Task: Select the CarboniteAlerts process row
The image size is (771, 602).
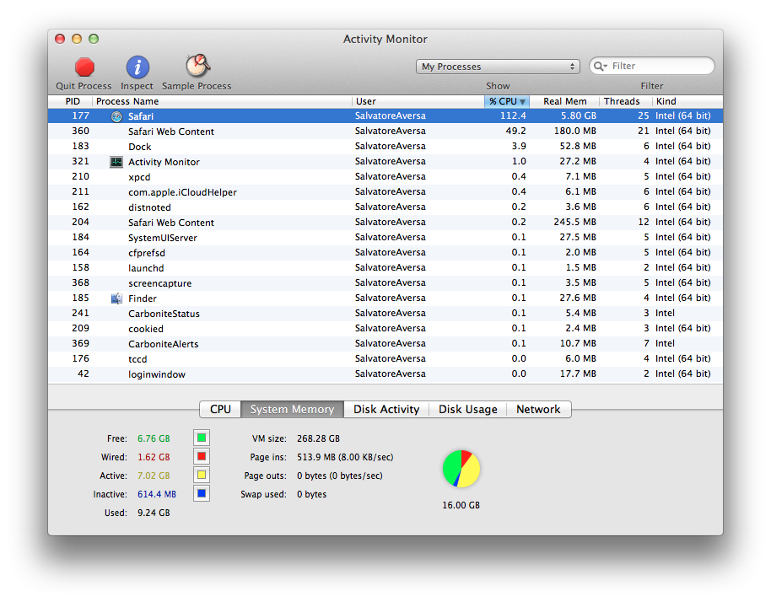Action: pyautogui.click(x=385, y=344)
